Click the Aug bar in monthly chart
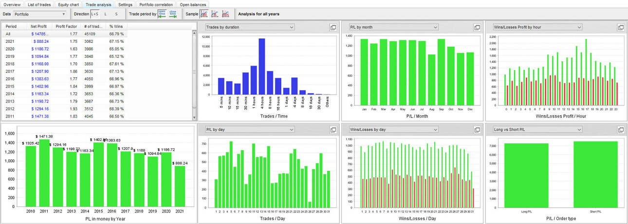This screenshot has height=224, width=628. tap(432, 80)
